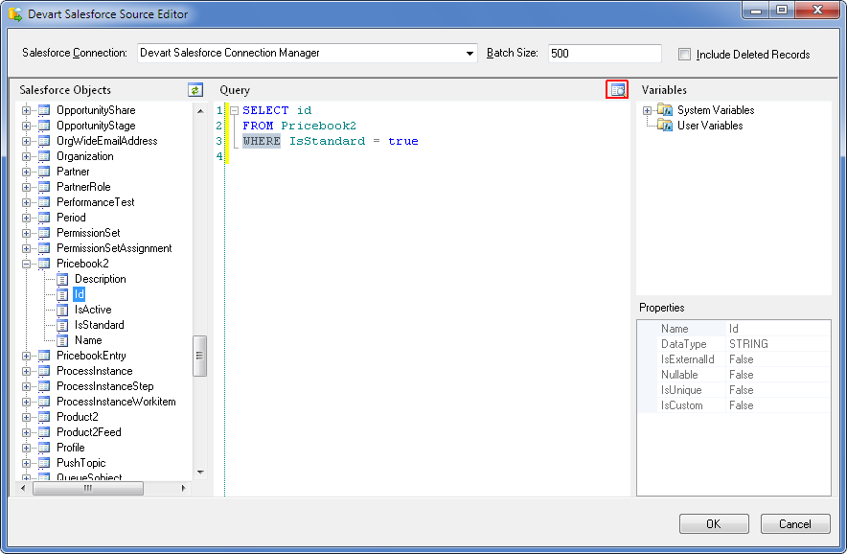847x554 pixels.
Task: Collapse the Pricebook2 node
Action: 26,264
